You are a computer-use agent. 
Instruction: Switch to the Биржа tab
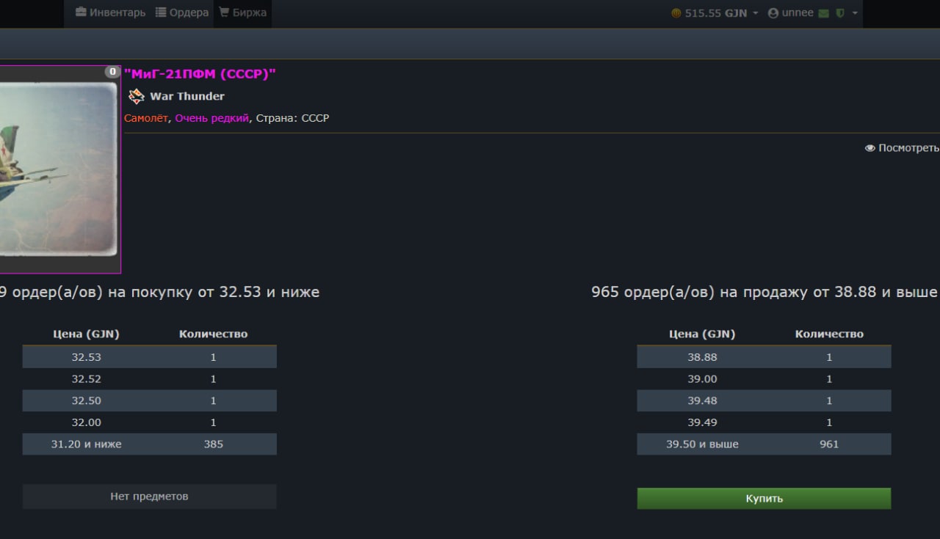242,12
